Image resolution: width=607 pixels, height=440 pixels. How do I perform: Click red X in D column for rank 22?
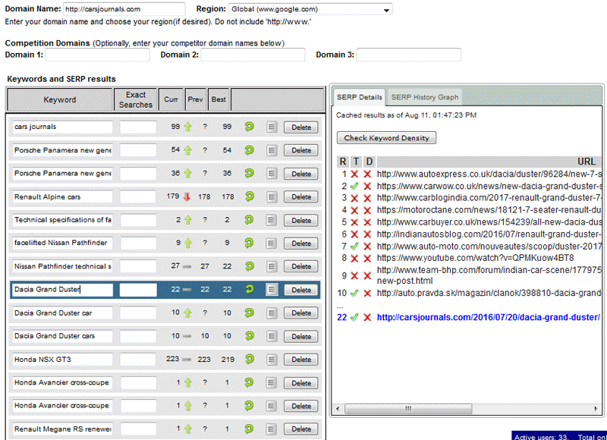pos(367,317)
